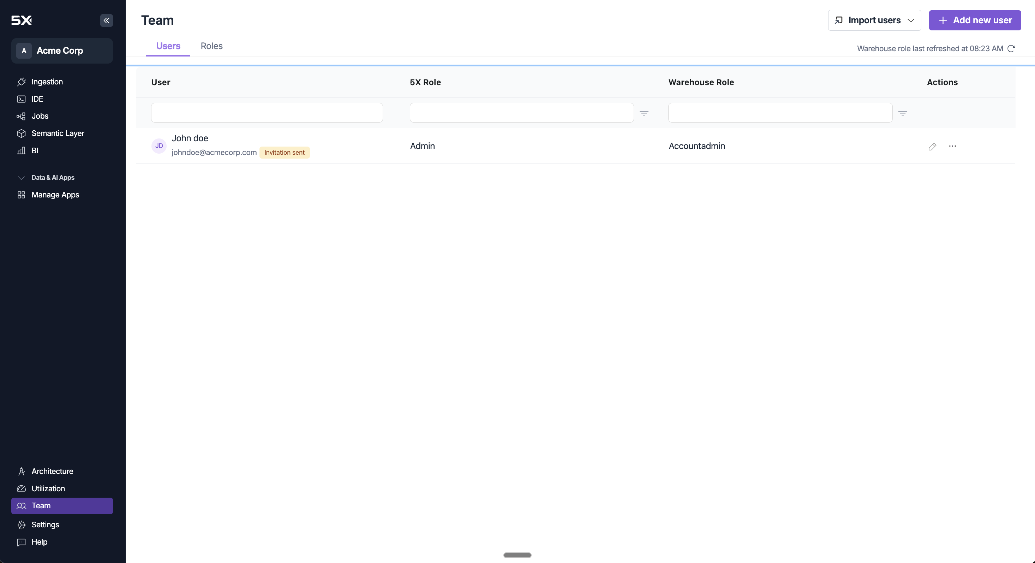Open the Acme Corp workspace switcher
Image resolution: width=1035 pixels, height=563 pixels.
click(x=62, y=51)
